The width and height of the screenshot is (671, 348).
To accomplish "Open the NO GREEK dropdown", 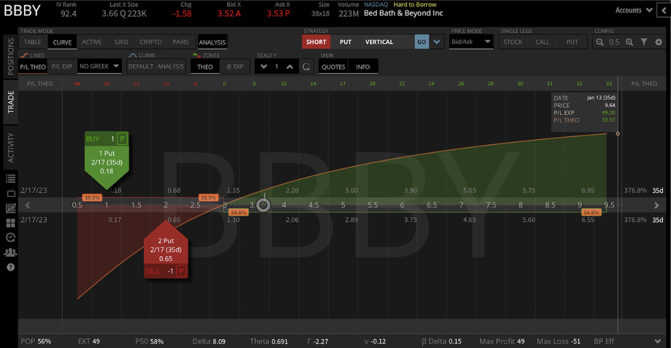I will point(99,66).
